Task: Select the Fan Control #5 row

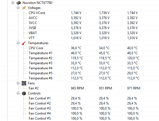Action: coord(79,118)
